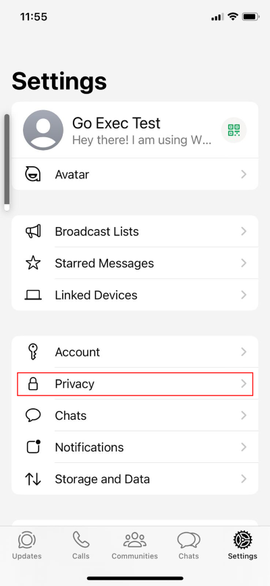Click the Chats speech bubble icon in list

pyautogui.click(x=33, y=416)
